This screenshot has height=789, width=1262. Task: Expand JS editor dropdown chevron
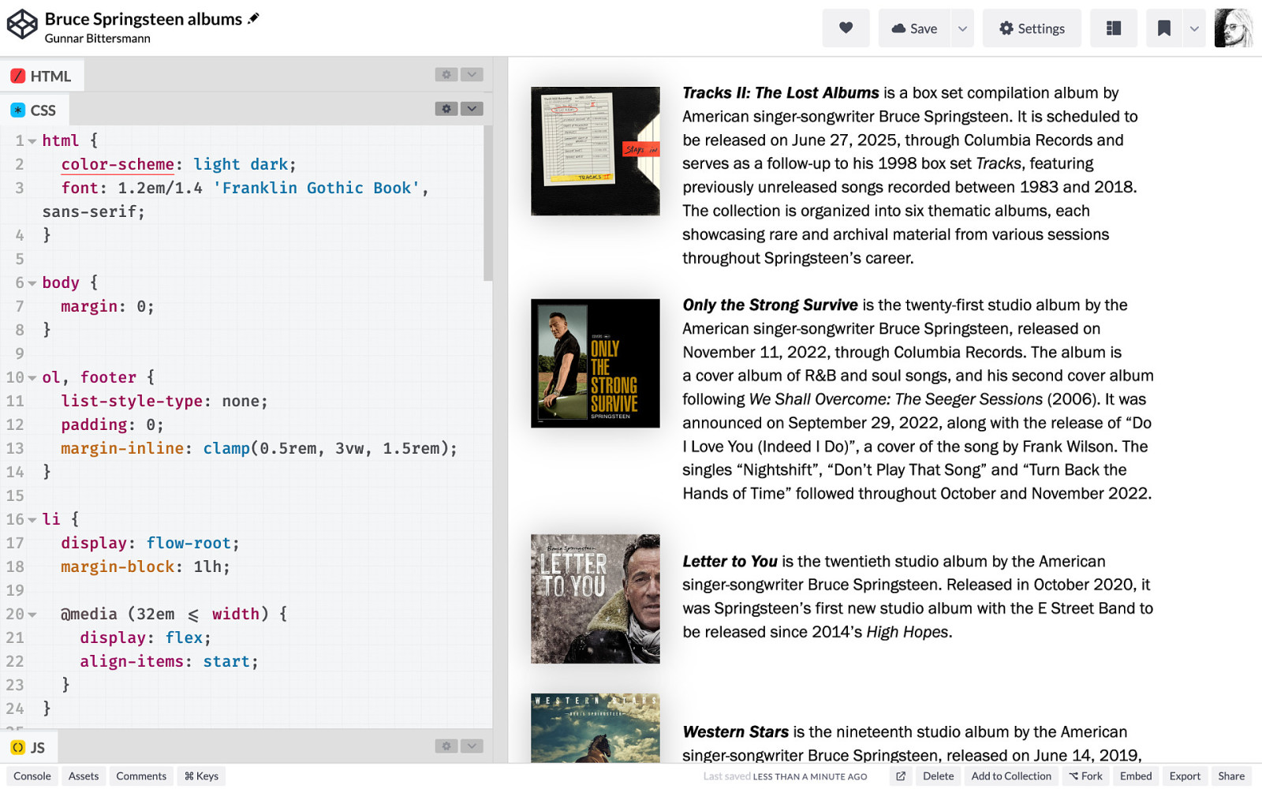(472, 746)
